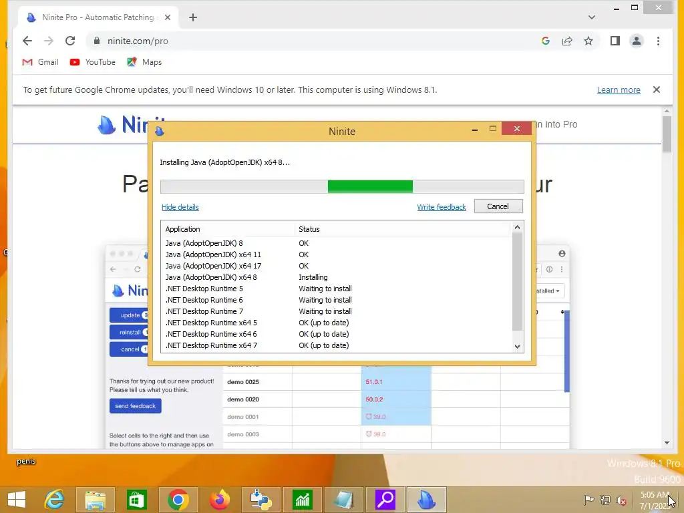684x513 pixels.
Task: Select Java (AdoptOpenJDK) x64 11 row
Action: tap(337, 254)
